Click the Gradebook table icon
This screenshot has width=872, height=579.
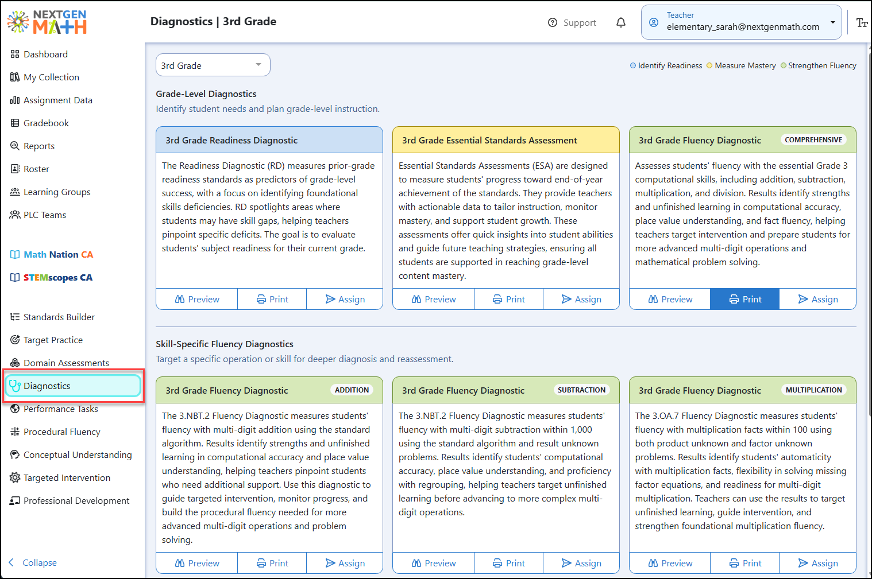tap(15, 123)
